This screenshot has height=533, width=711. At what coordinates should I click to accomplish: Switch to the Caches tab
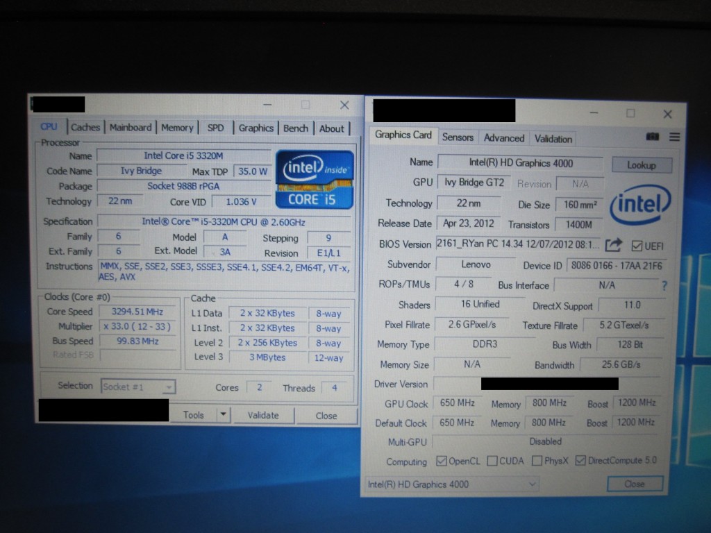coord(85,128)
